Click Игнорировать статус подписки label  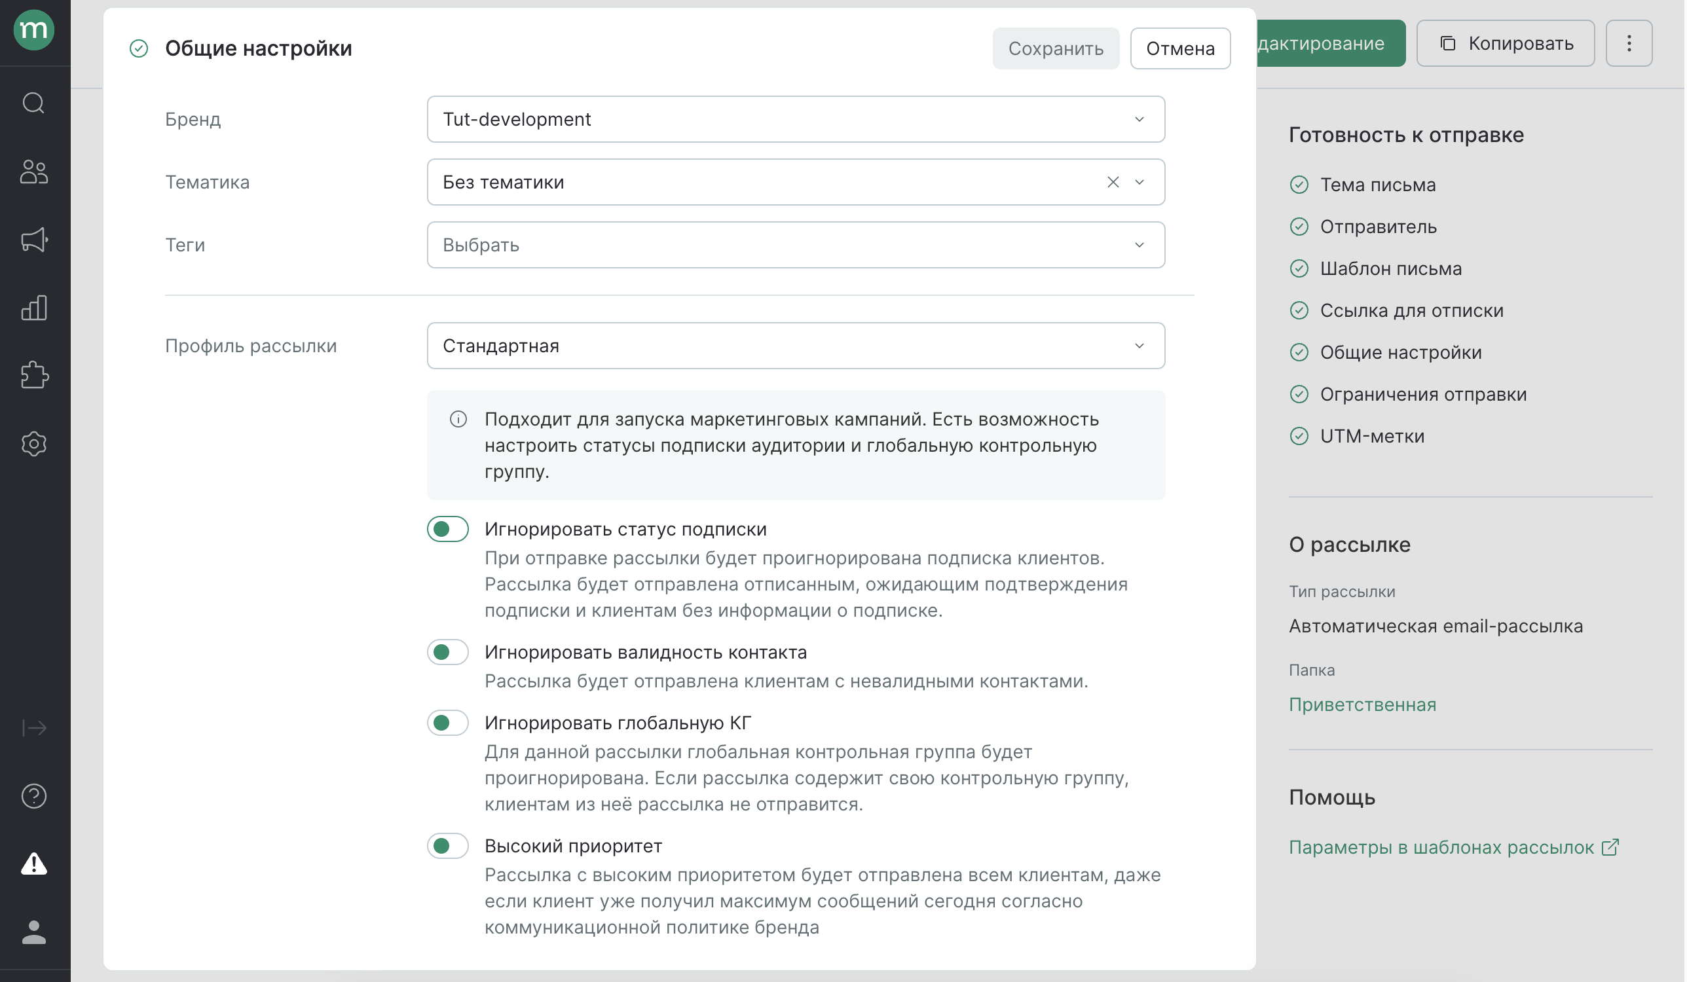pyautogui.click(x=625, y=529)
